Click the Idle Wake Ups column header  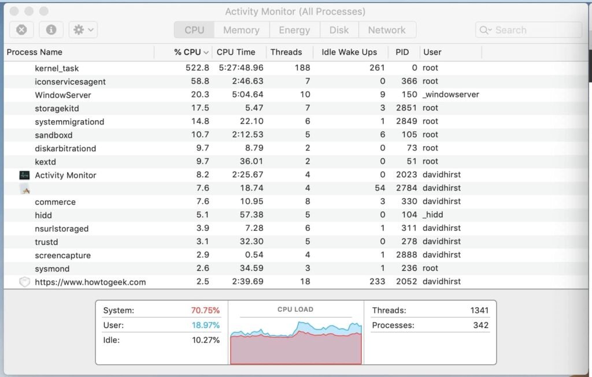(x=350, y=52)
